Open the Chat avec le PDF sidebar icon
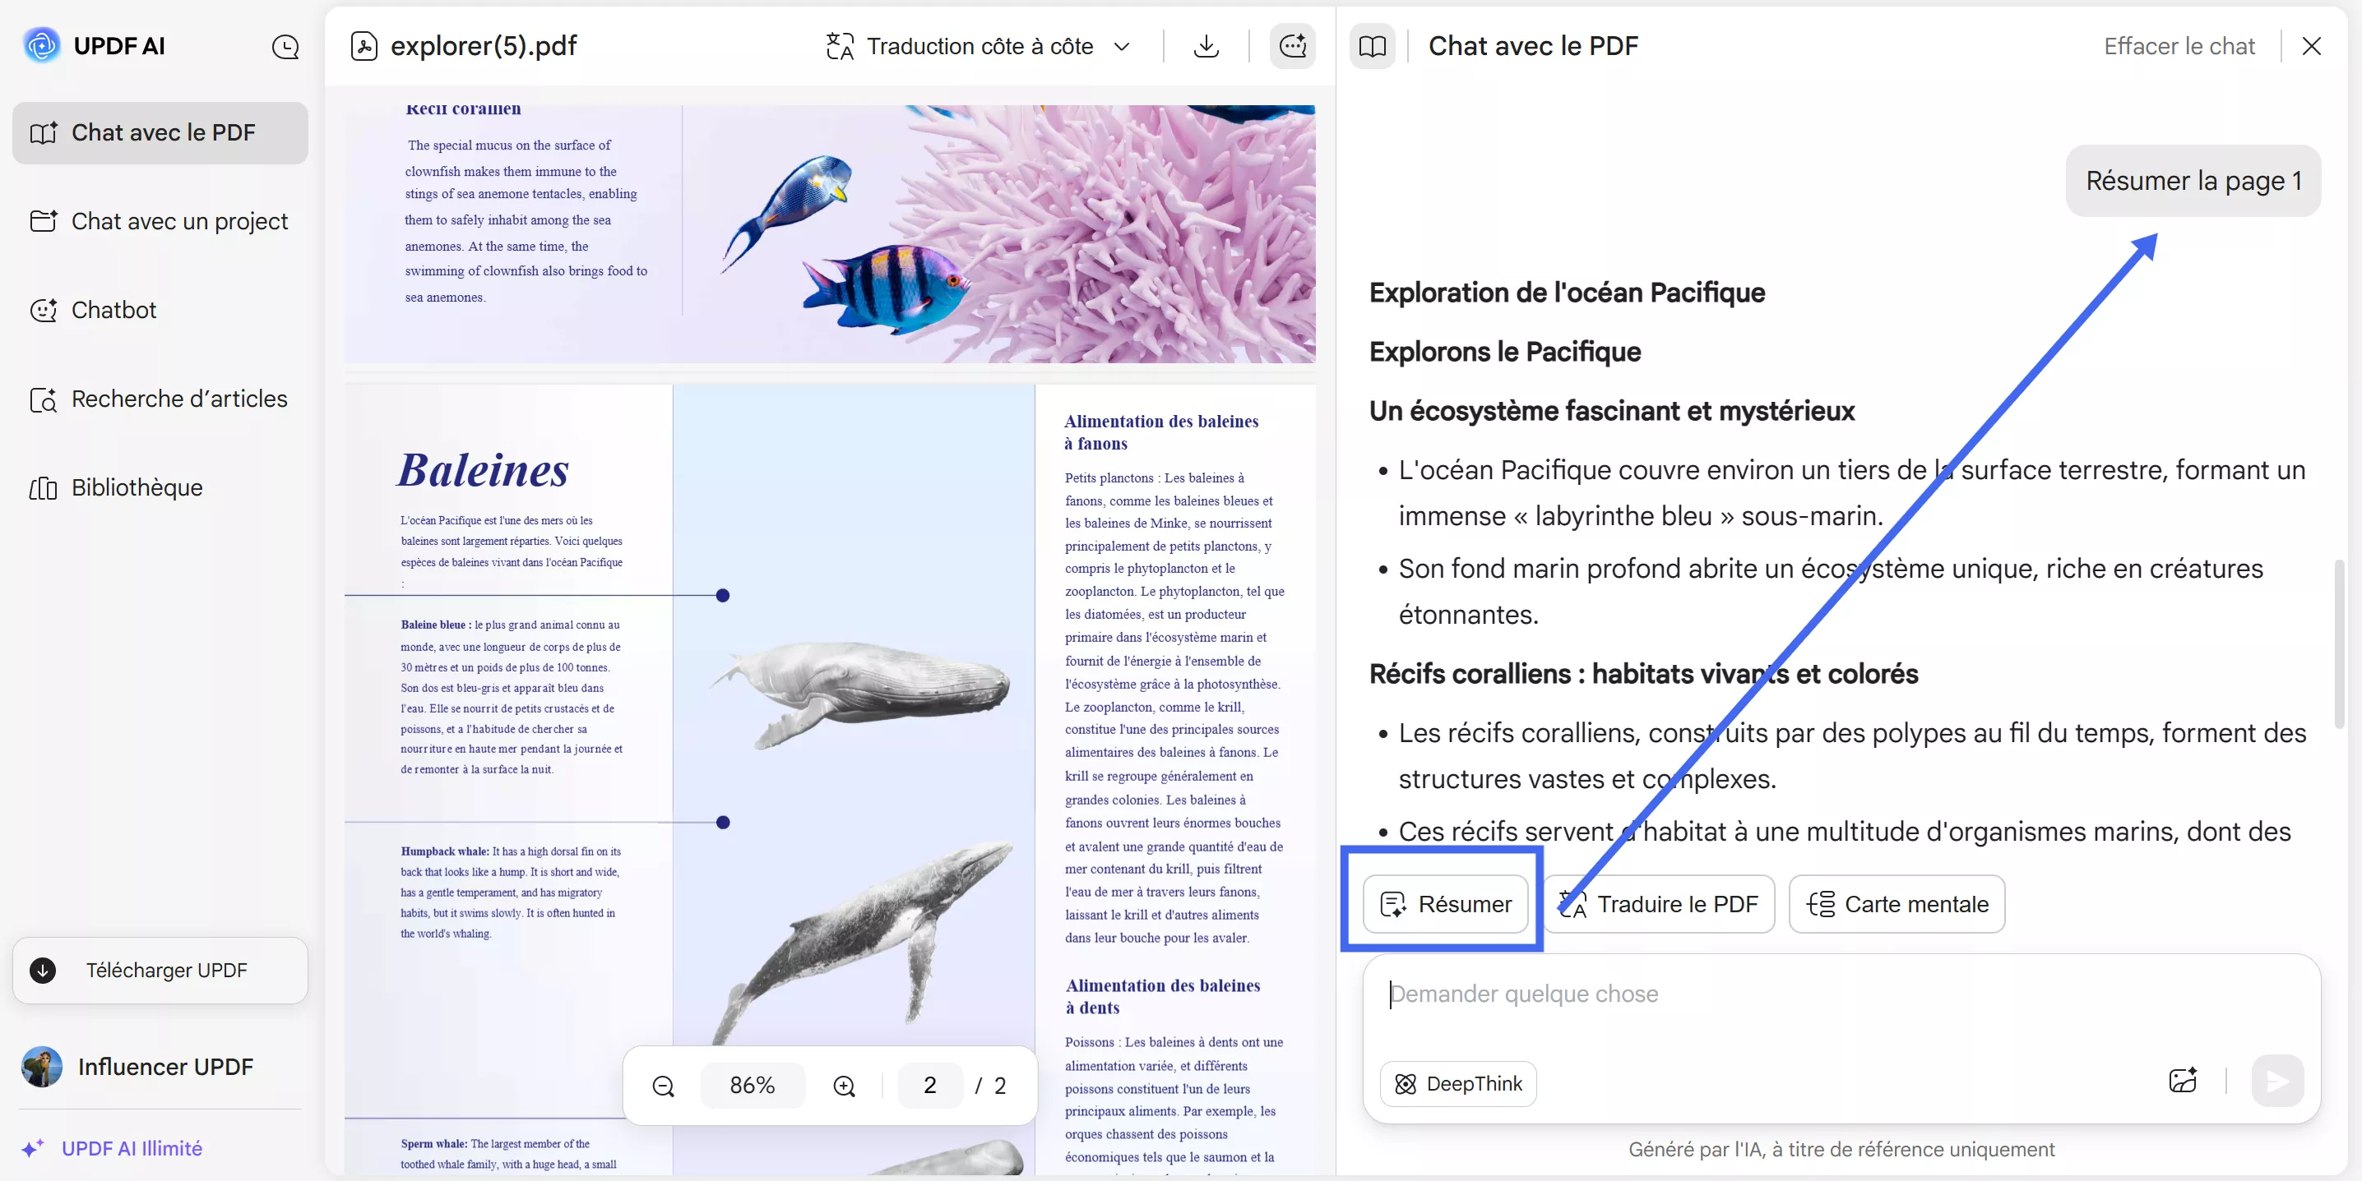The width and height of the screenshot is (2362, 1181). pyautogui.click(x=44, y=133)
